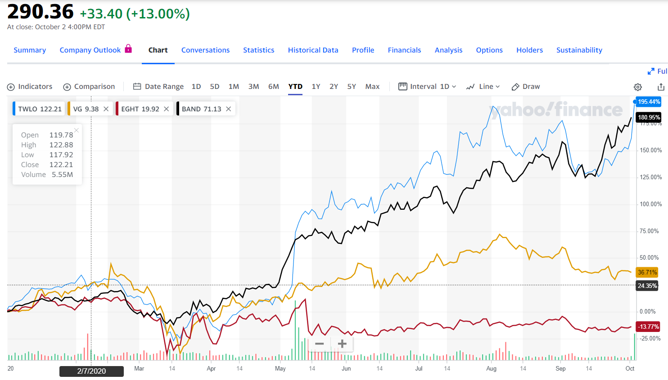668x380 pixels.
Task: Add Indicators with plus icon
Action: [x=11, y=87]
